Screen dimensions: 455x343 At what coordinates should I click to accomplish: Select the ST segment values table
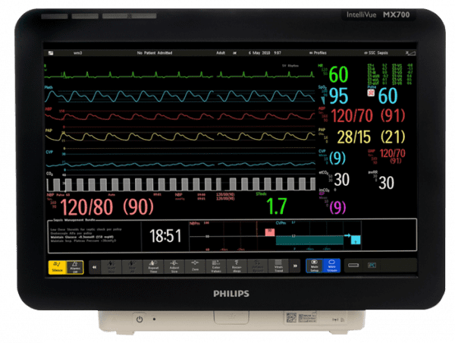point(390,74)
